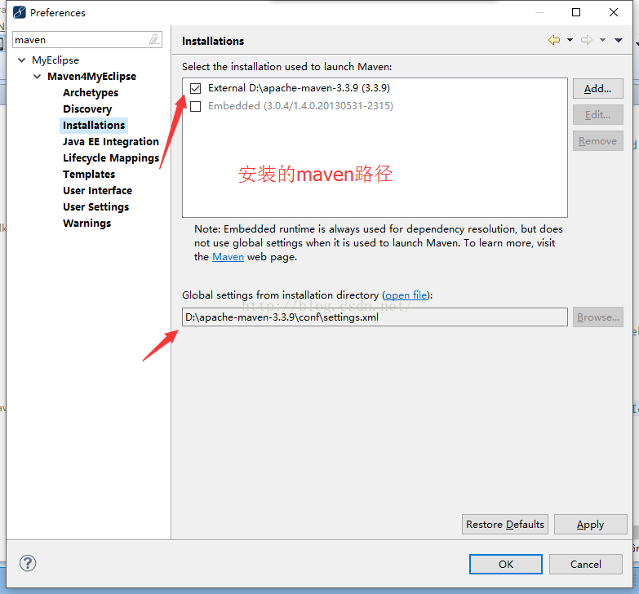Image resolution: width=639 pixels, height=594 pixels.
Task: Select External D:\apache-maven-3.3.9 (3.3.9) row text
Action: [x=300, y=88]
